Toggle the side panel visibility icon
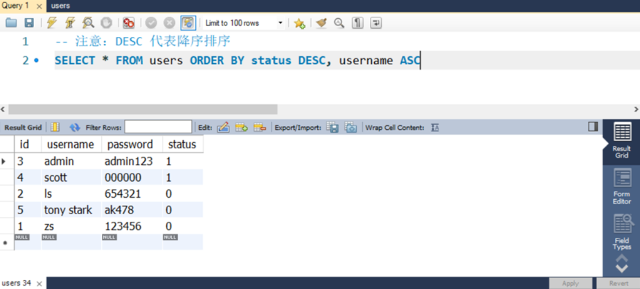 pyautogui.click(x=593, y=127)
